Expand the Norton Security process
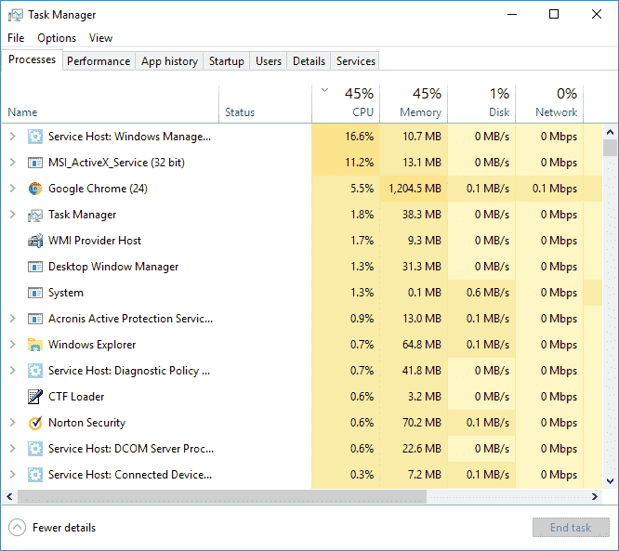 point(13,423)
